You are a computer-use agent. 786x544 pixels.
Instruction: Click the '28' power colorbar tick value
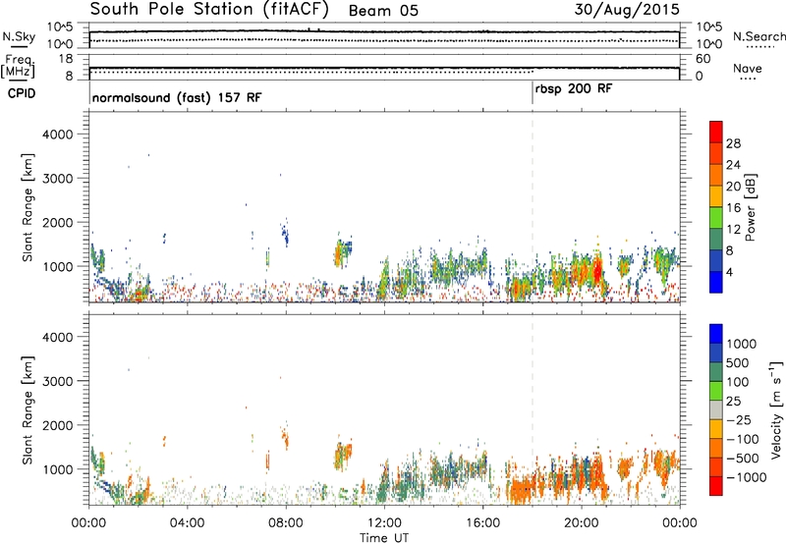pos(733,143)
